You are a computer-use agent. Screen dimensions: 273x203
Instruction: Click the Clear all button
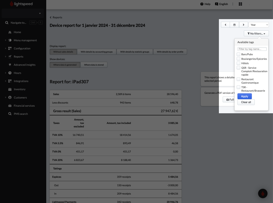[246, 102]
